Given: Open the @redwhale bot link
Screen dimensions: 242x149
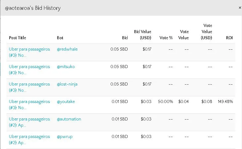Looking at the screenshot, I should pos(67,49).
